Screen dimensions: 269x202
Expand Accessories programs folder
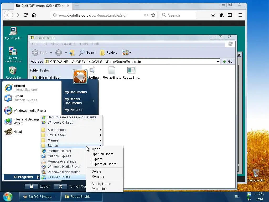tap(71, 130)
